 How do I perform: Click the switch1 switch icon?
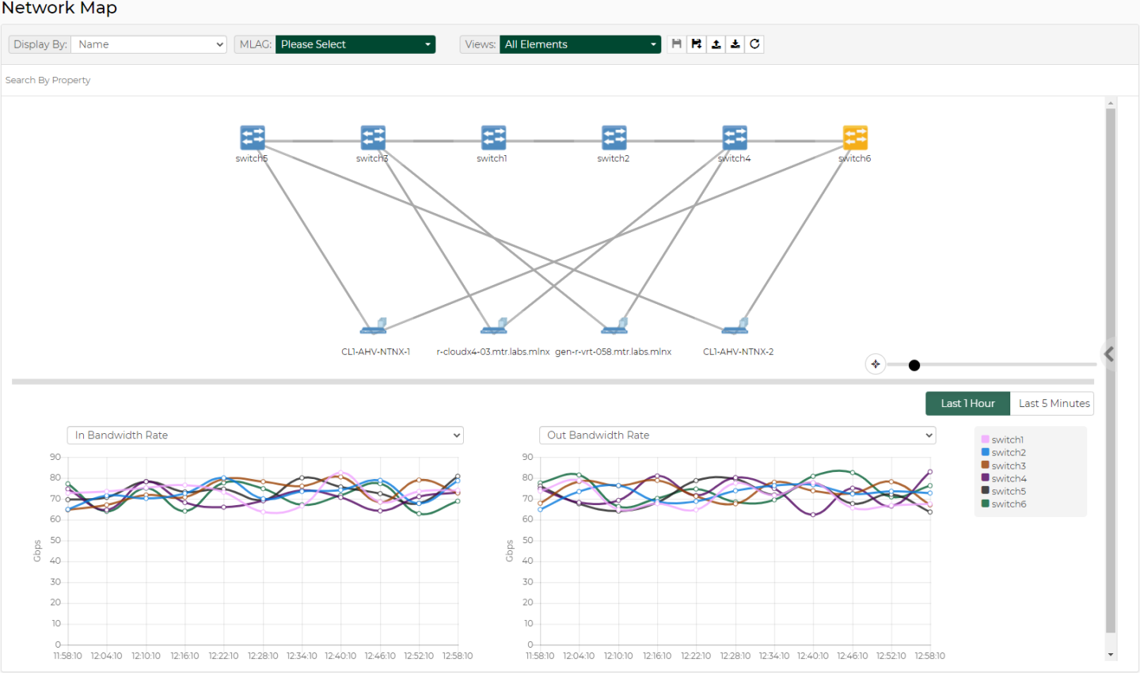[492, 136]
